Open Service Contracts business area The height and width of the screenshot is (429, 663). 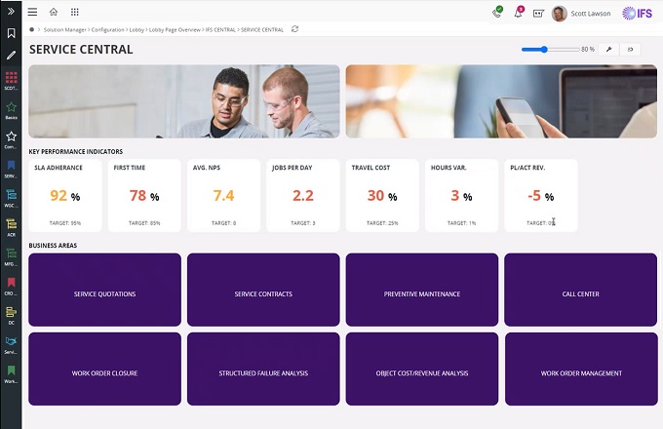pos(263,290)
